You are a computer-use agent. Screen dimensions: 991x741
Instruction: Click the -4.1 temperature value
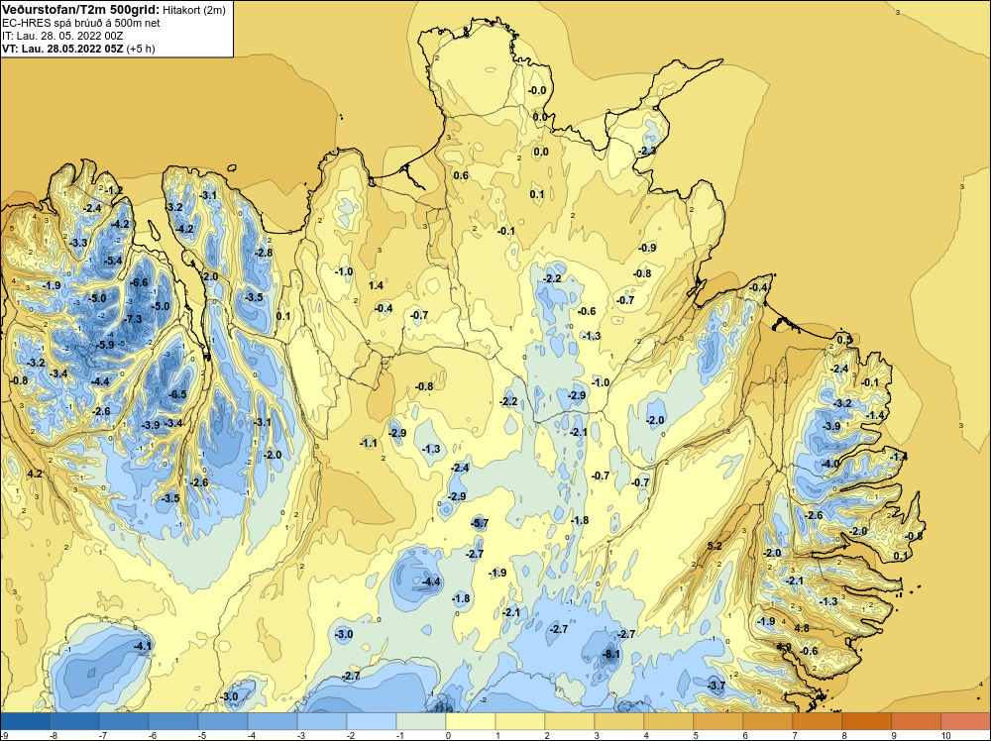[x=143, y=646]
